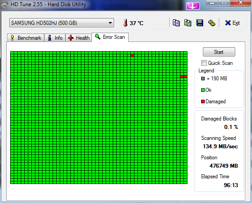Click the Damaged Blocks label
Image resolution: width=252 pixels, height=203 pixels.
219,119
